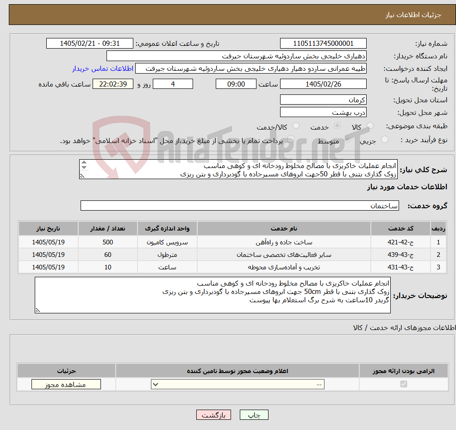Click the View License (مشاهده مجوز) button

[66, 384]
